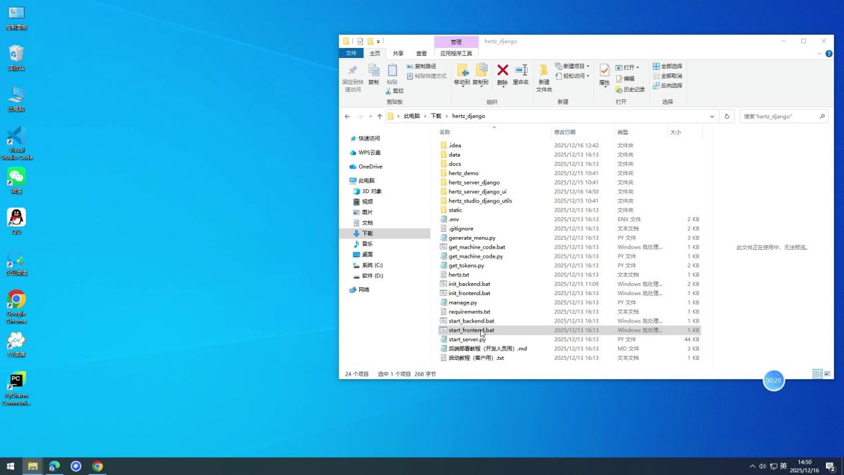Click inside the hertz_django search box

pos(779,116)
